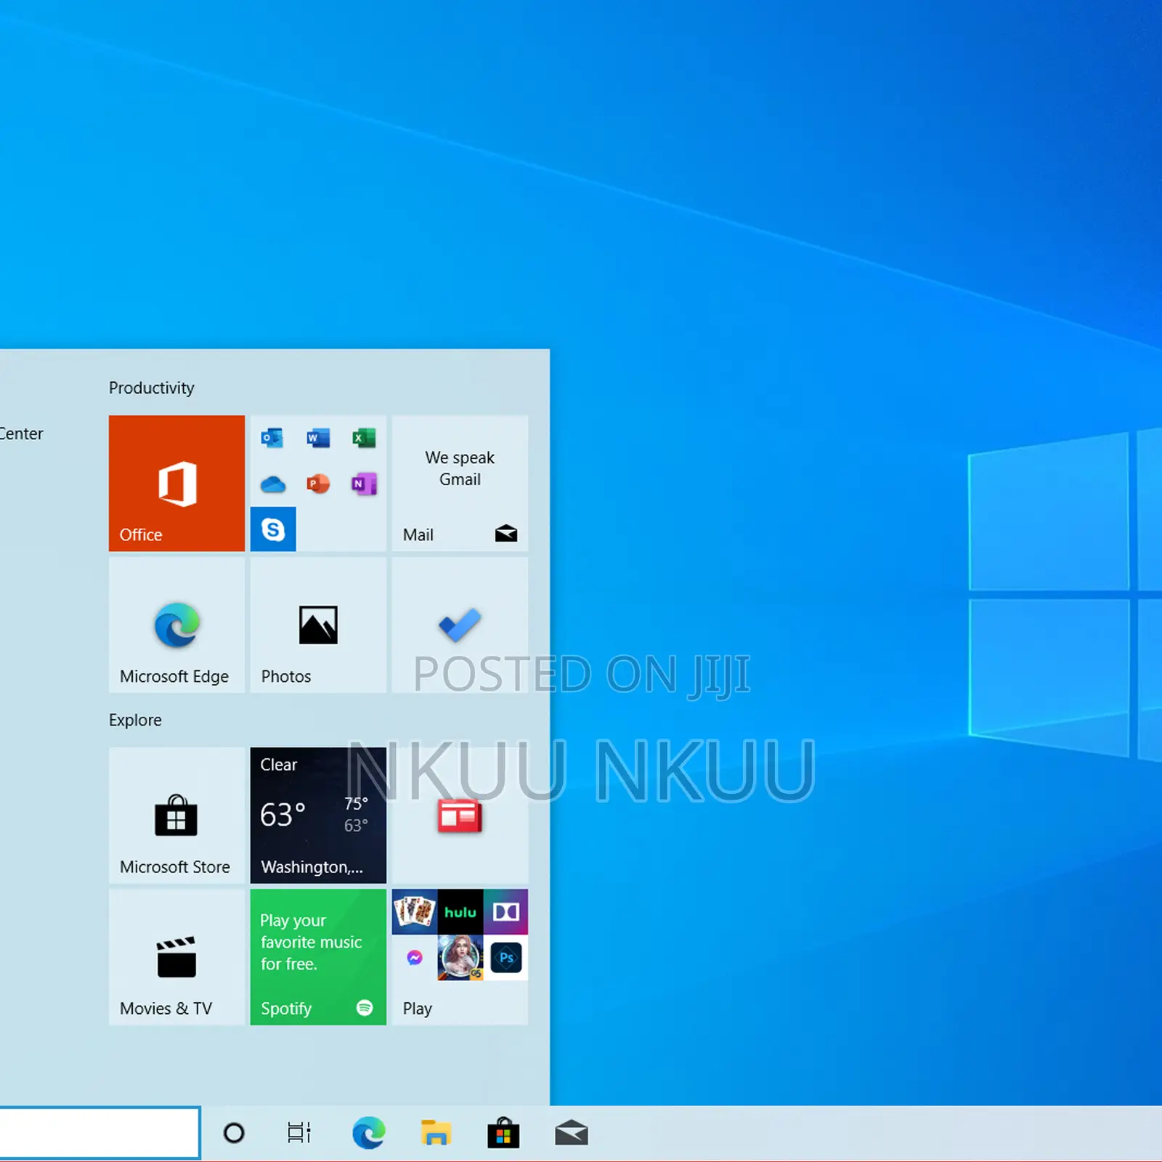Image resolution: width=1162 pixels, height=1162 pixels.
Task: Open the Microsoft To Do checkmark tile
Action: pyautogui.click(x=460, y=625)
